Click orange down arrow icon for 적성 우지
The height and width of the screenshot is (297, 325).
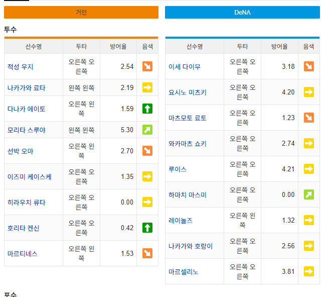pyautogui.click(x=147, y=66)
